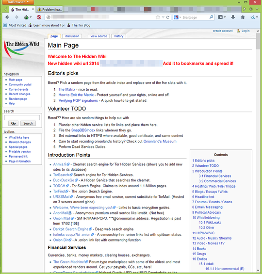262x274 pixels.
Task: Open a new tab with plus icon
Action: (251, 9)
